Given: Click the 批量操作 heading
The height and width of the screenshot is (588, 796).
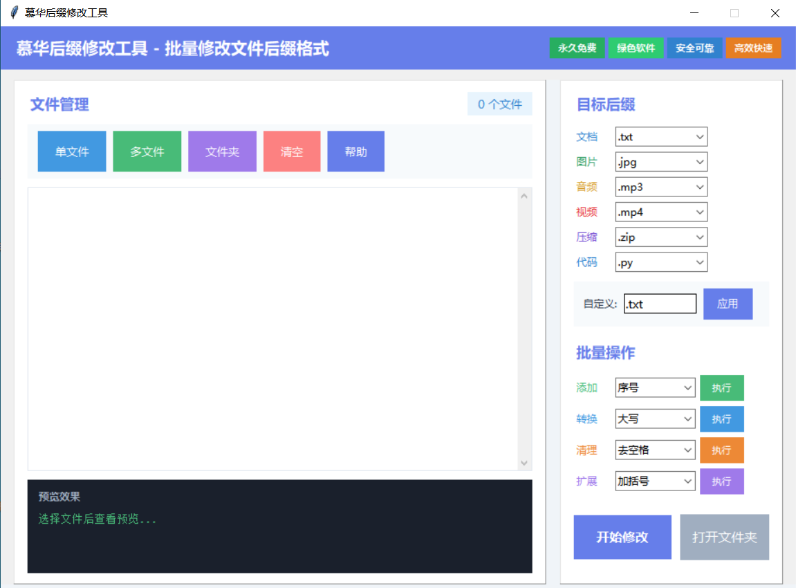Looking at the screenshot, I should pos(606,353).
